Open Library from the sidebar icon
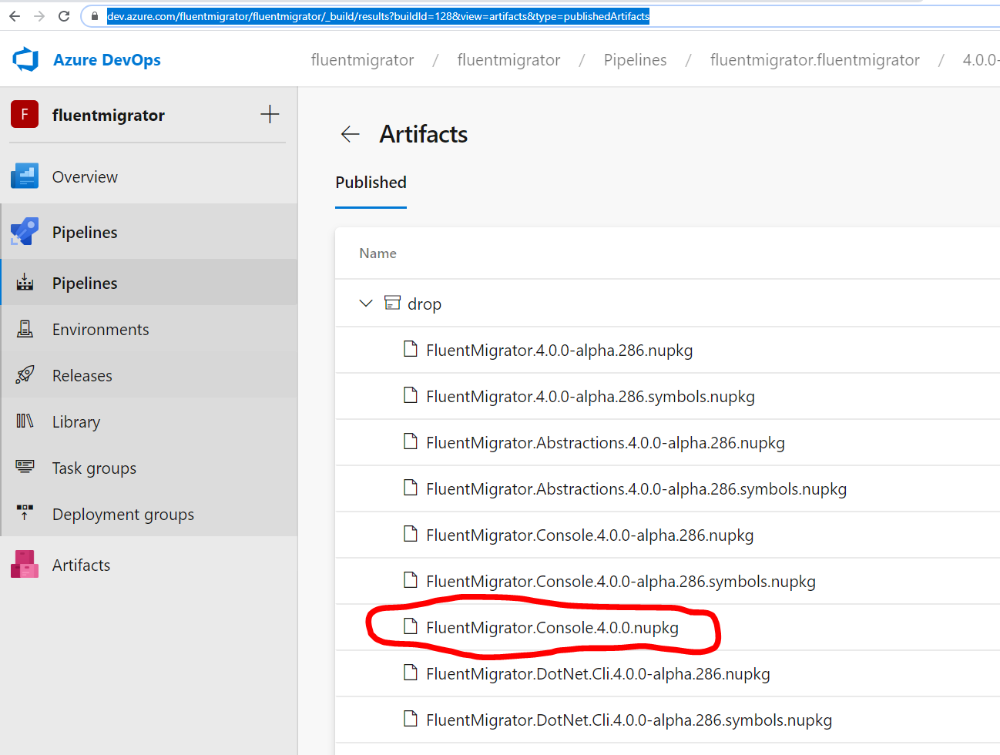The height and width of the screenshot is (755, 1000). coord(25,421)
